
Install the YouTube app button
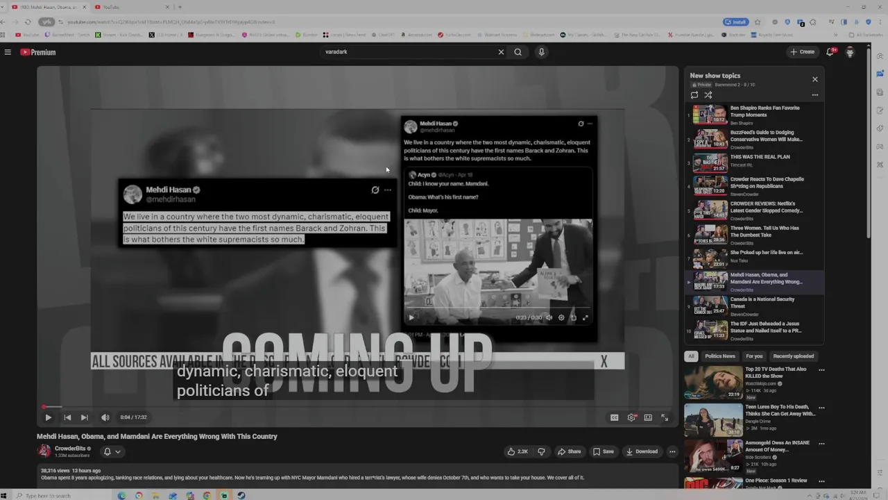pyautogui.click(x=735, y=22)
